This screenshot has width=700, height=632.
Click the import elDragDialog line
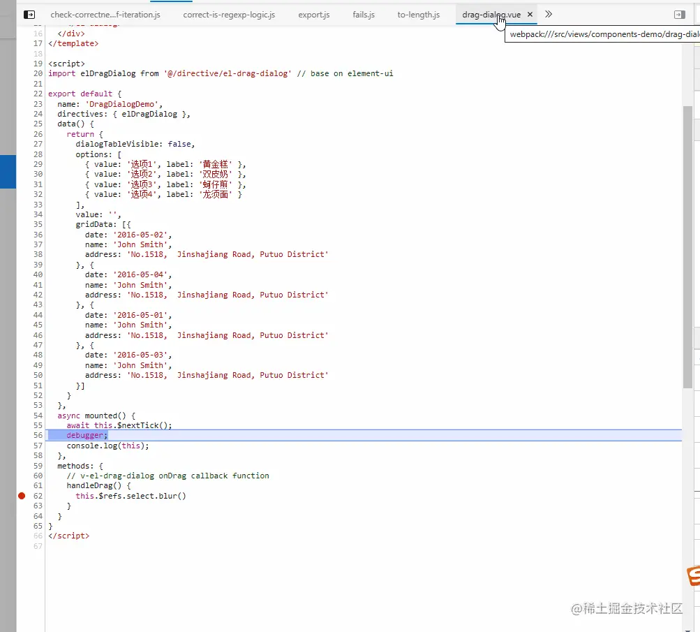coord(221,74)
